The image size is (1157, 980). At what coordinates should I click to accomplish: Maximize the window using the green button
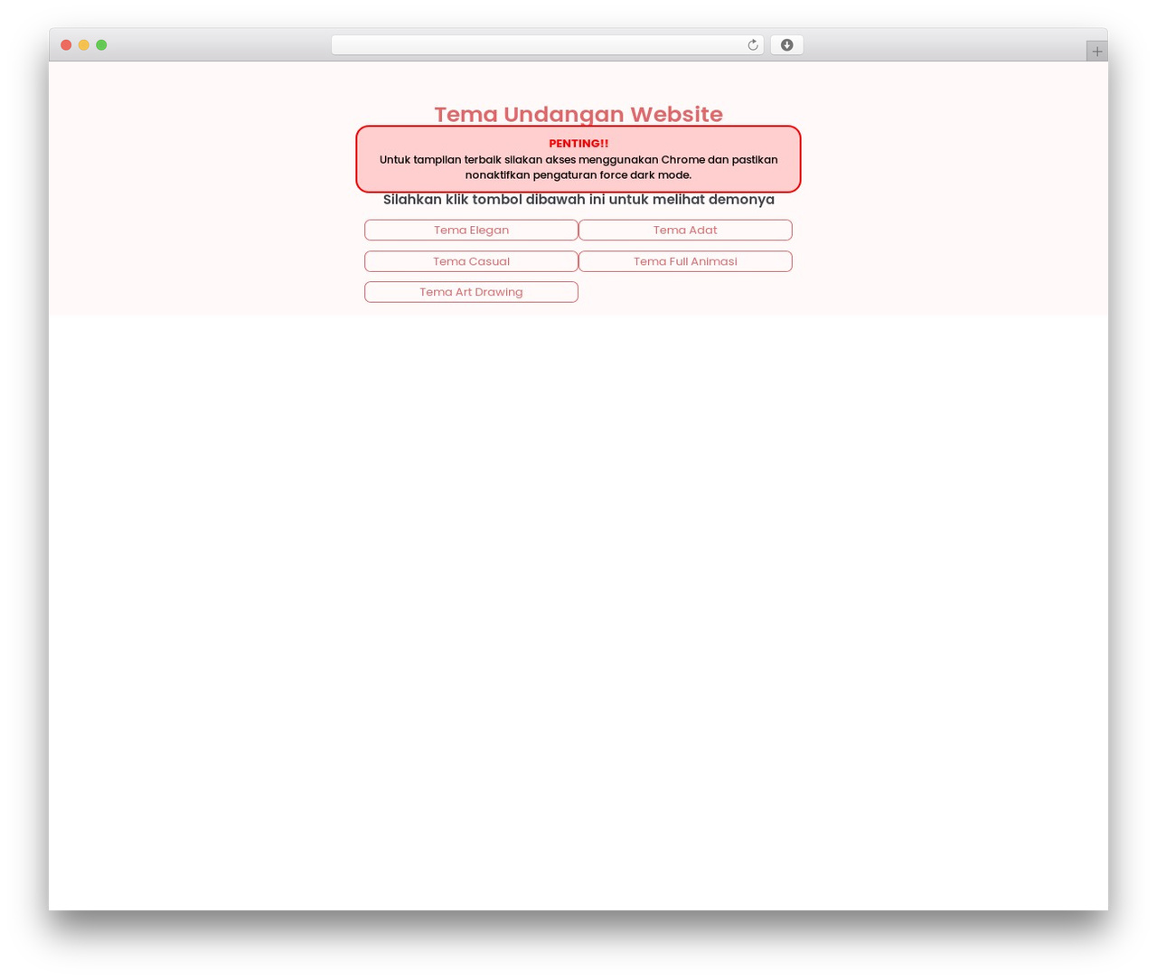pyautogui.click(x=101, y=45)
